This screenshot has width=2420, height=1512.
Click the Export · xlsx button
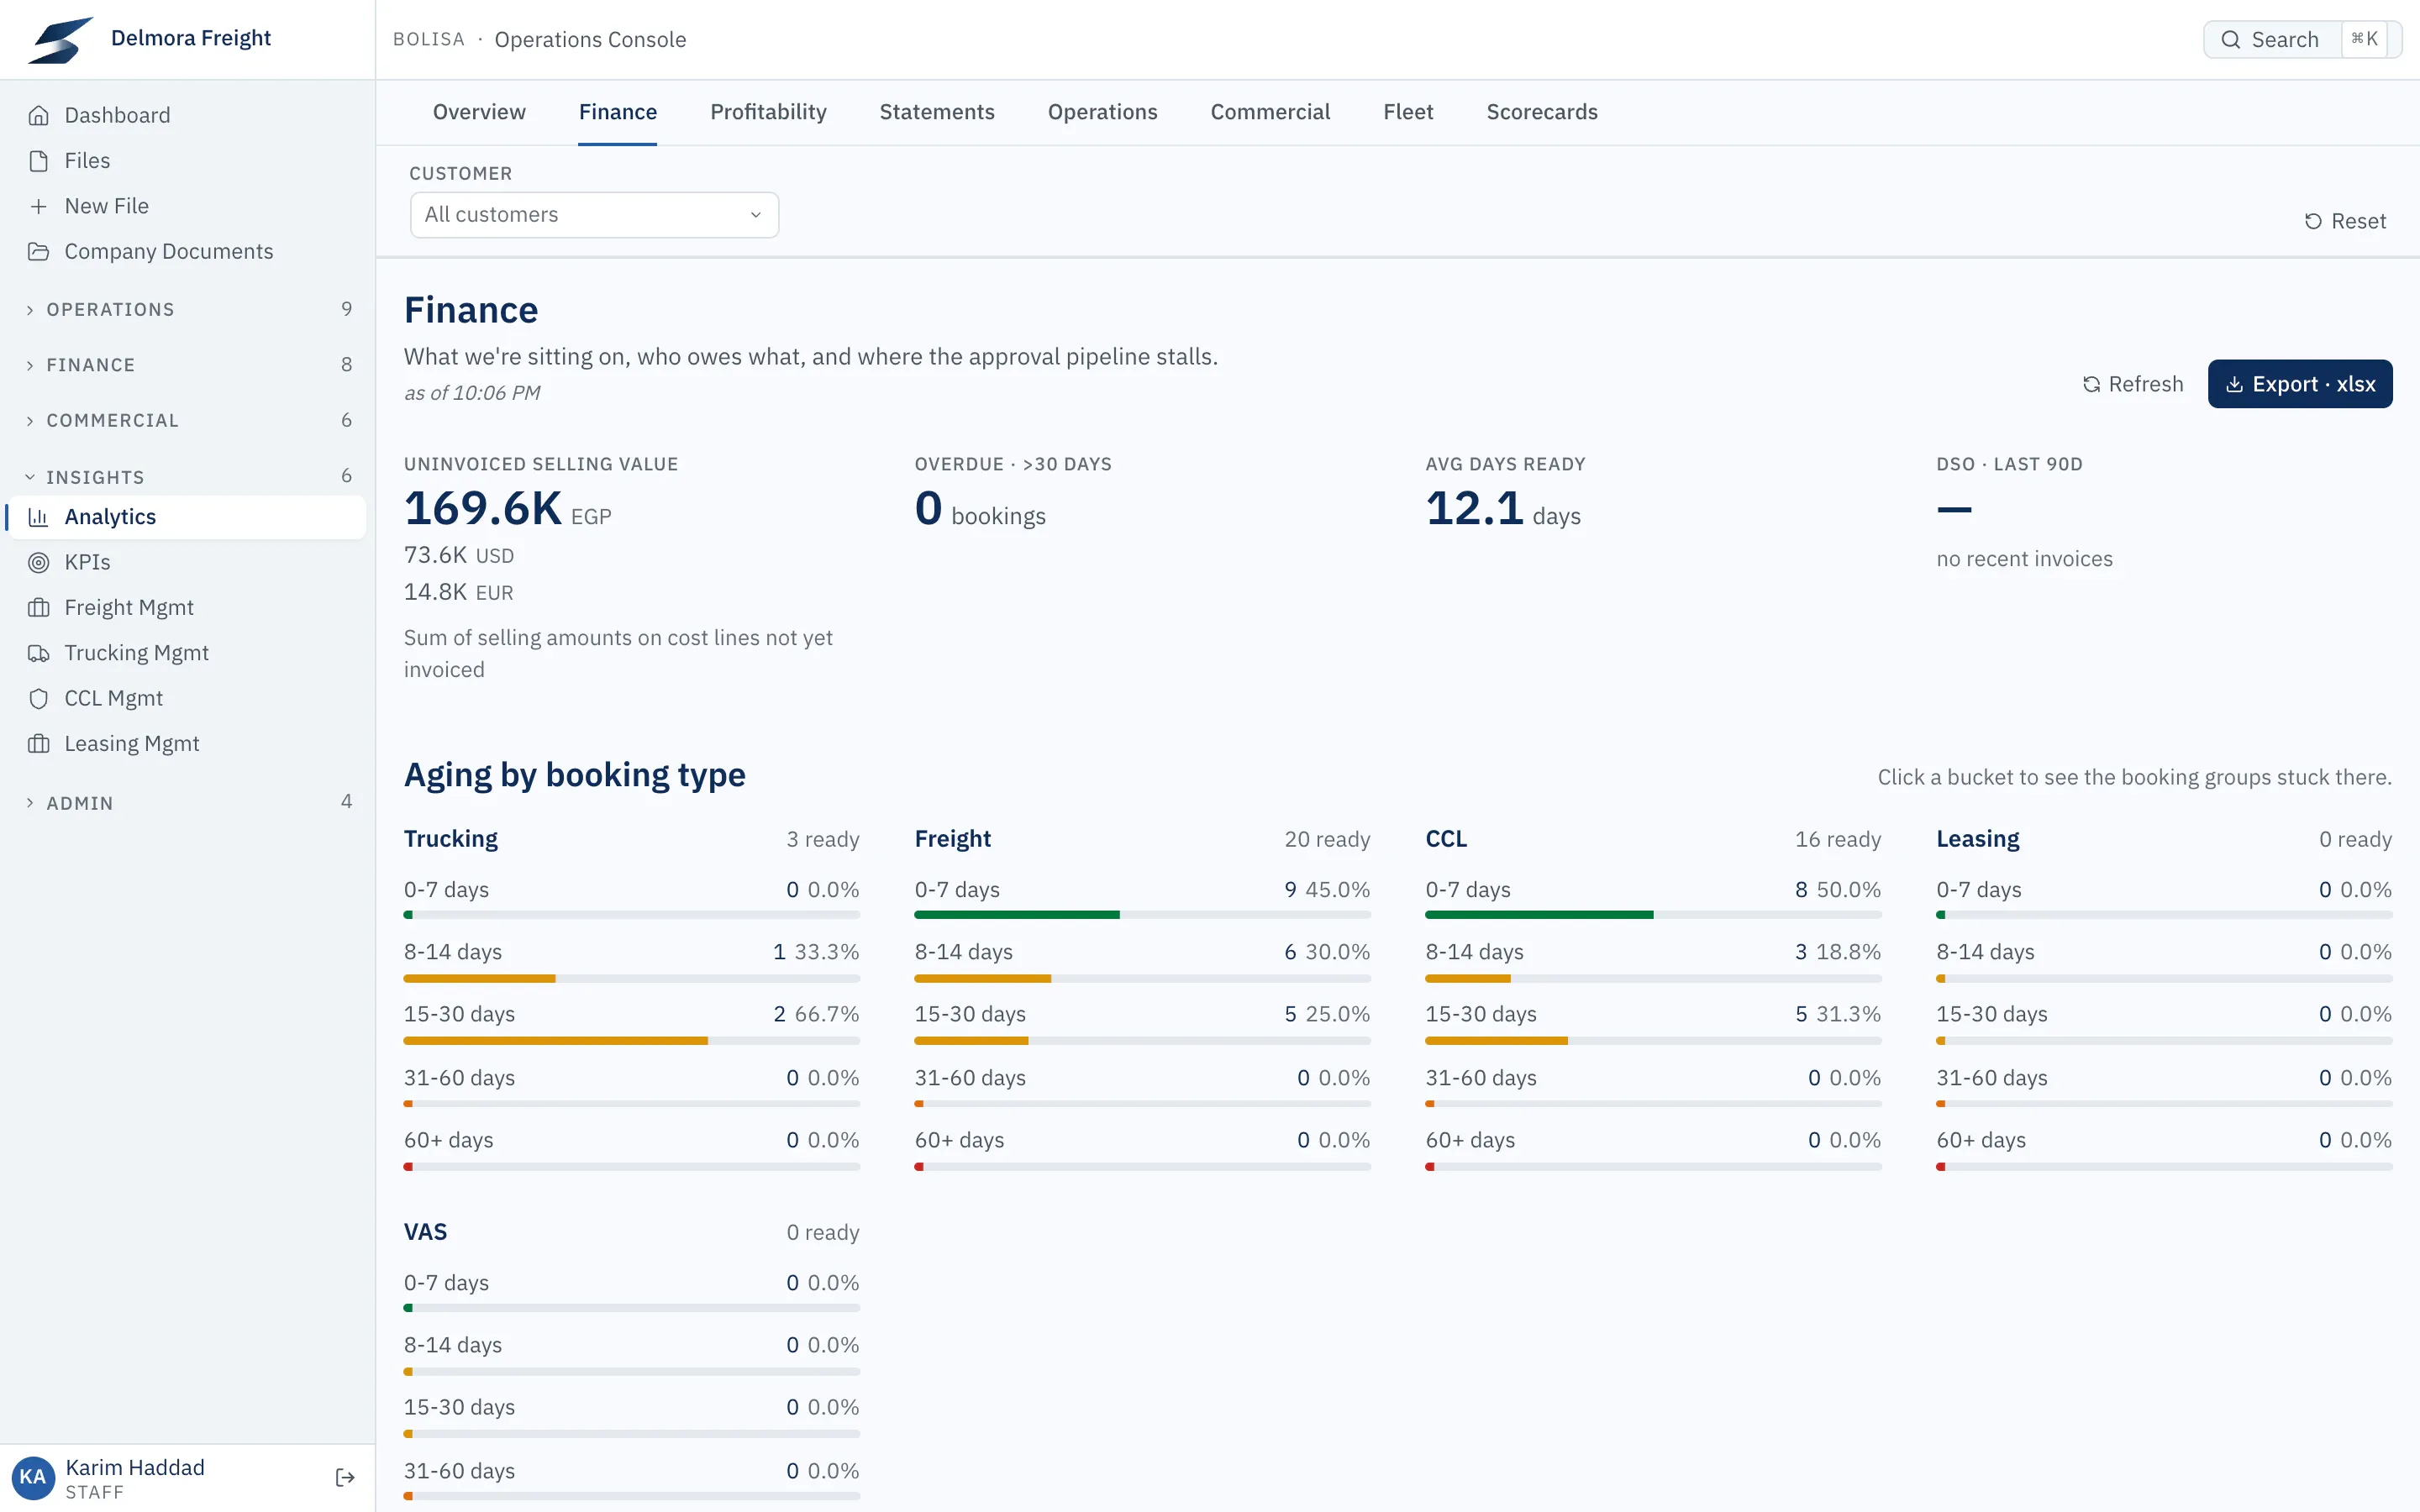(2300, 384)
